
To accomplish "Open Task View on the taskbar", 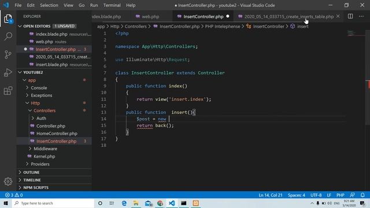I will [x=112, y=203].
